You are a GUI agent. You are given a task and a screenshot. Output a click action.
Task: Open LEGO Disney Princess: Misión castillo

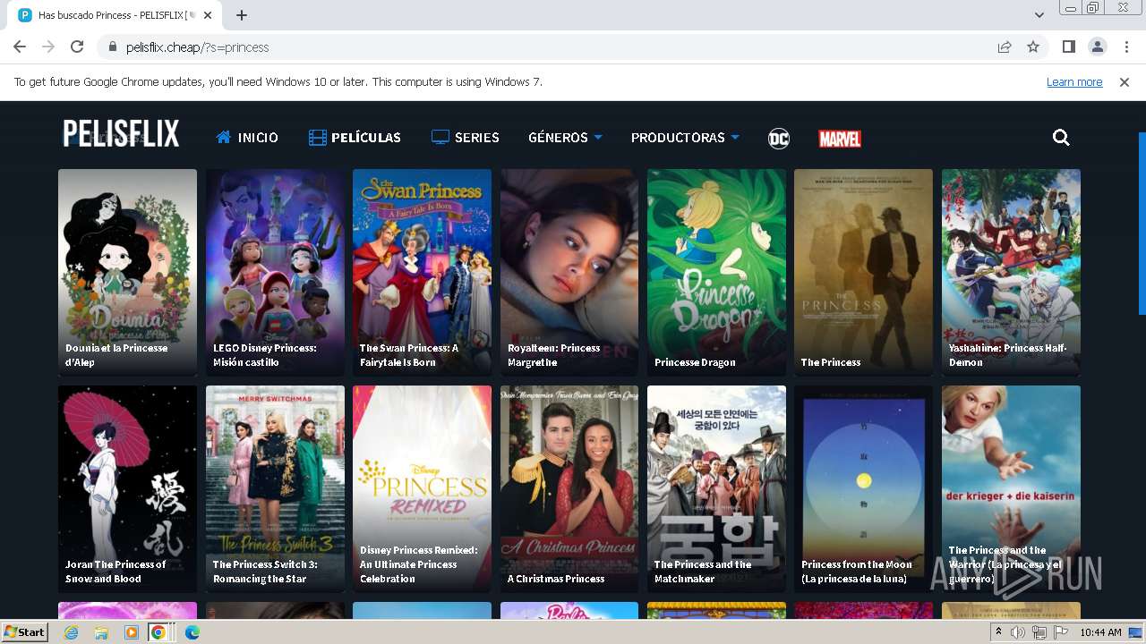[x=275, y=272]
